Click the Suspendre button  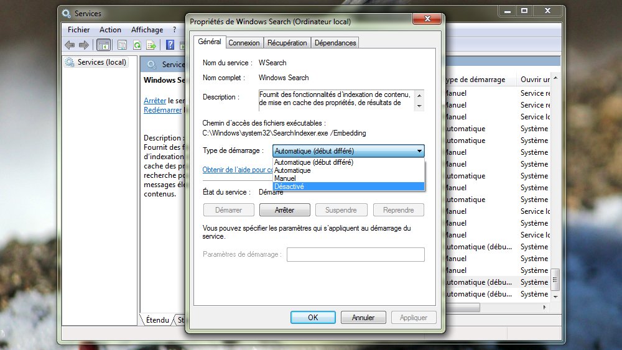[341, 210]
